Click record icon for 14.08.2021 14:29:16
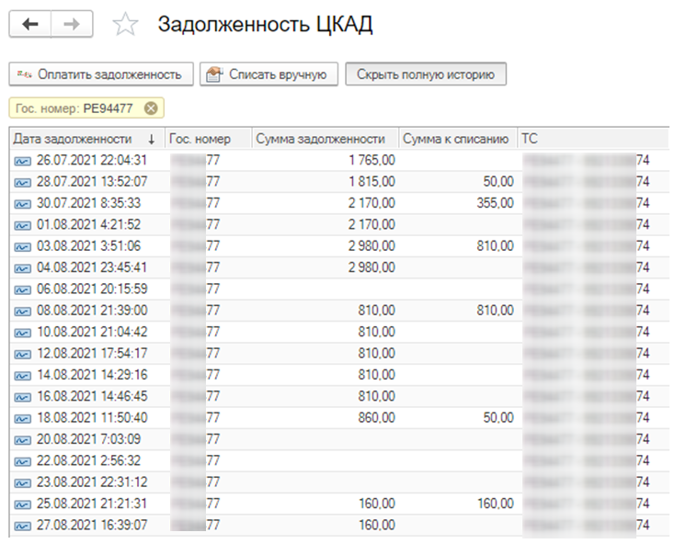The image size is (675, 544). (22, 376)
